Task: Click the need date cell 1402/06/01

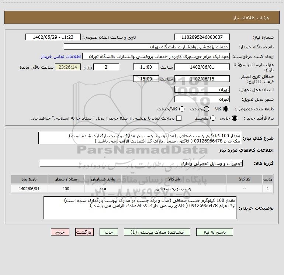Action: point(29,189)
